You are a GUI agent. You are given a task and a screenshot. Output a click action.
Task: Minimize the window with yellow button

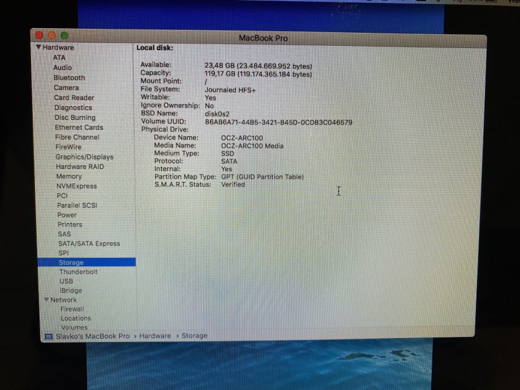(x=53, y=36)
